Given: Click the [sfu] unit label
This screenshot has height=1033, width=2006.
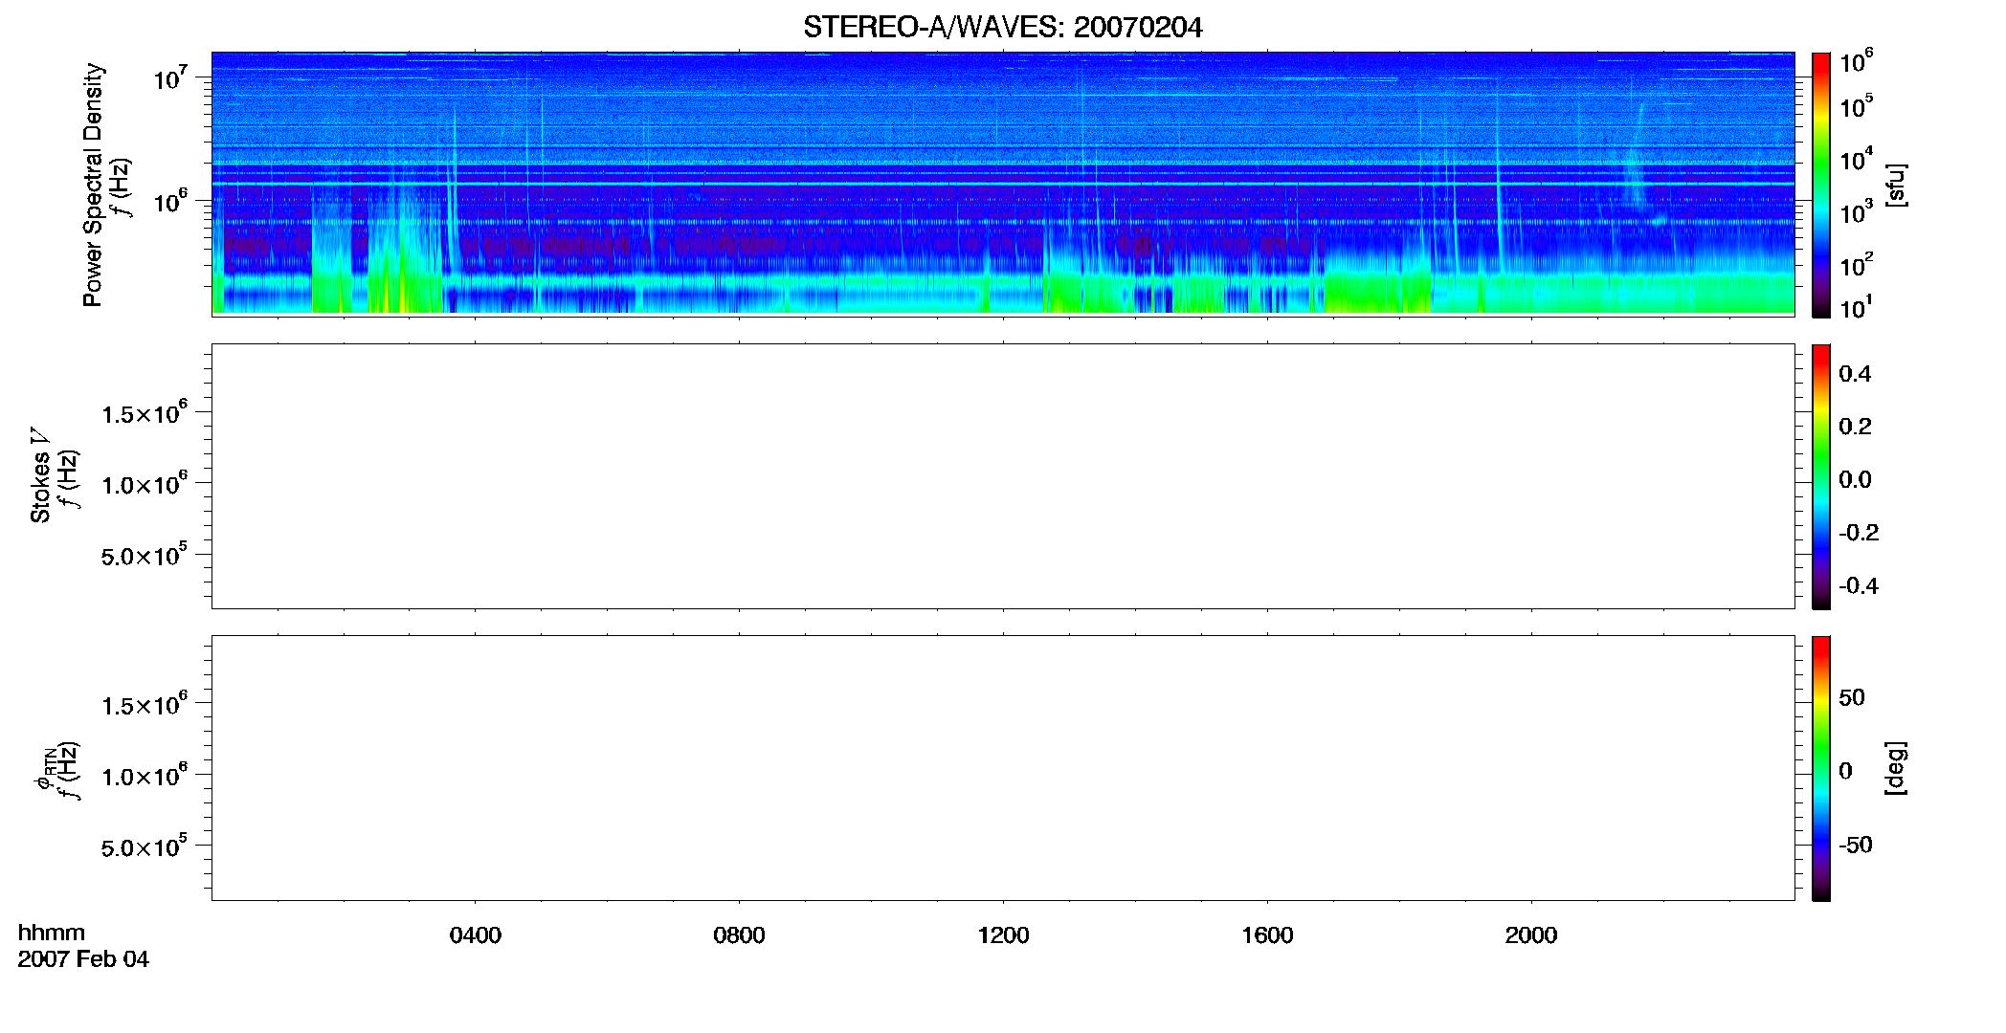Looking at the screenshot, I should pyautogui.click(x=1895, y=185).
